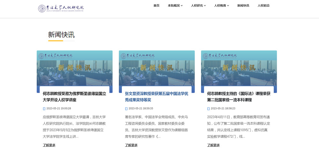Open the second article's banner thumbnail

[x=157, y=68]
